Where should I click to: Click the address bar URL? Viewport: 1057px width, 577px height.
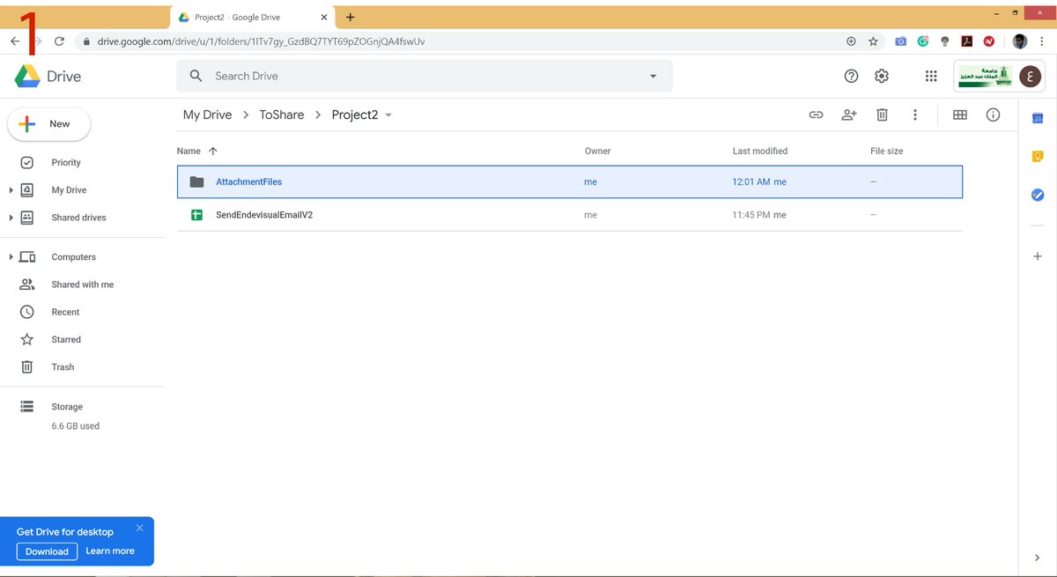point(262,41)
